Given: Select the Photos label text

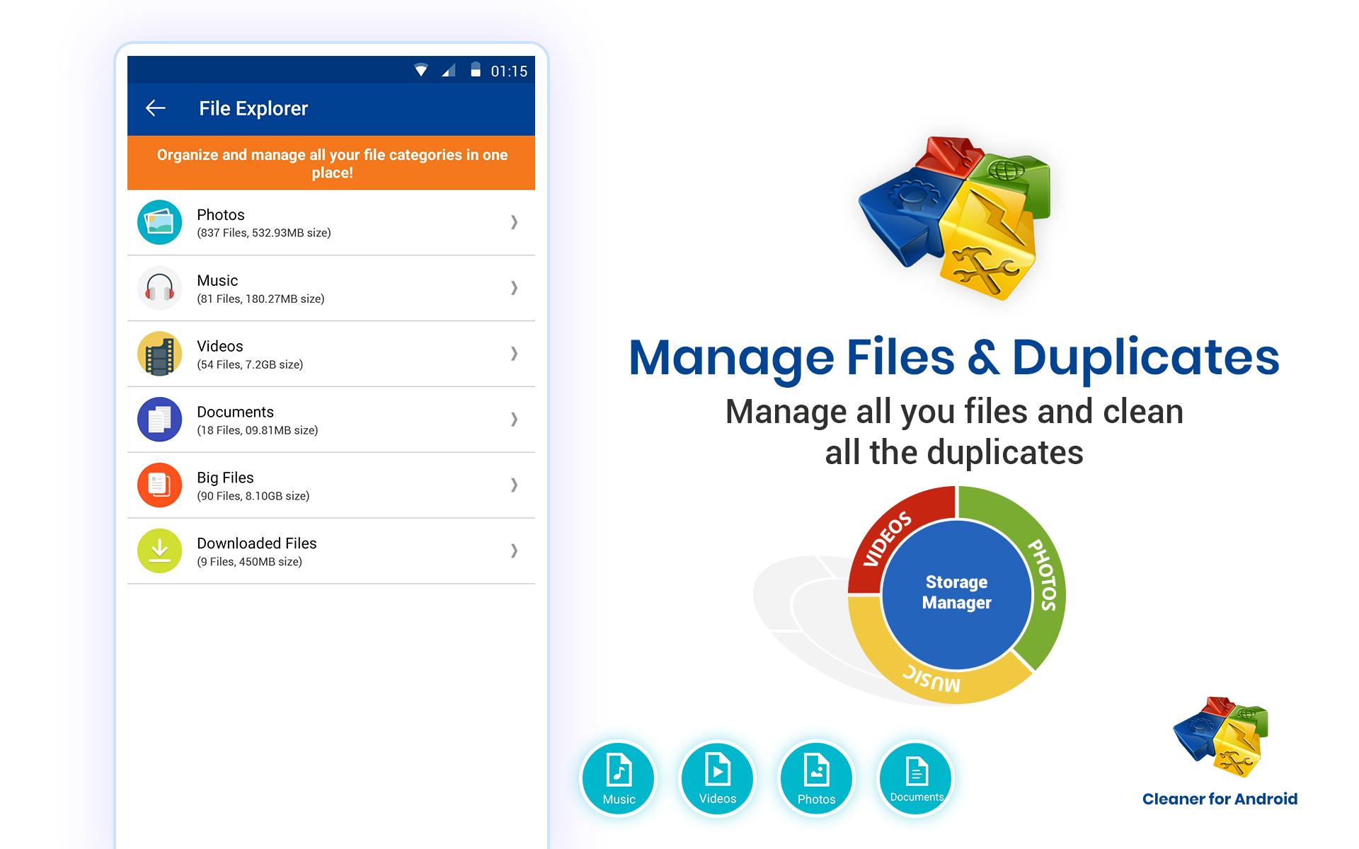Looking at the screenshot, I should click(221, 214).
